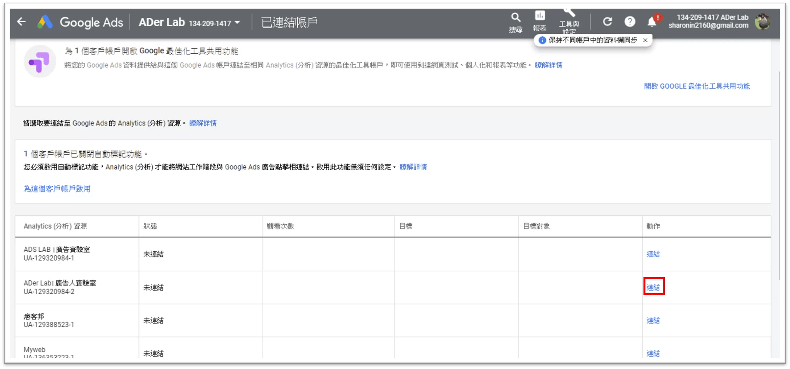
Task: Link the ADS LAB 廣告實驗室 property
Action: [653, 254]
